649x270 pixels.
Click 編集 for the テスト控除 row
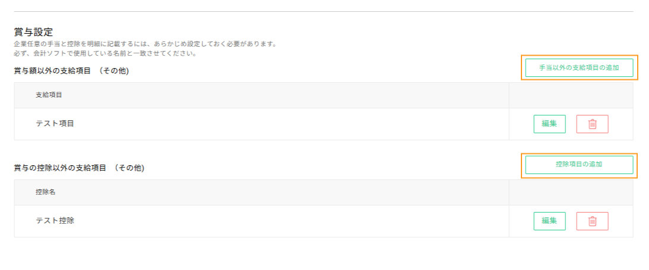pyautogui.click(x=550, y=221)
